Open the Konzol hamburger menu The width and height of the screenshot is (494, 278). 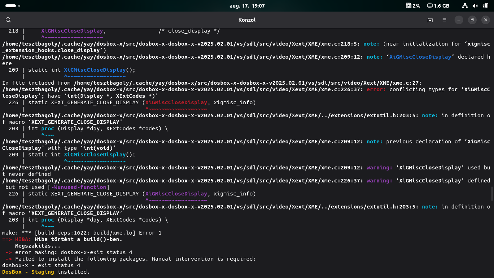[x=444, y=20]
